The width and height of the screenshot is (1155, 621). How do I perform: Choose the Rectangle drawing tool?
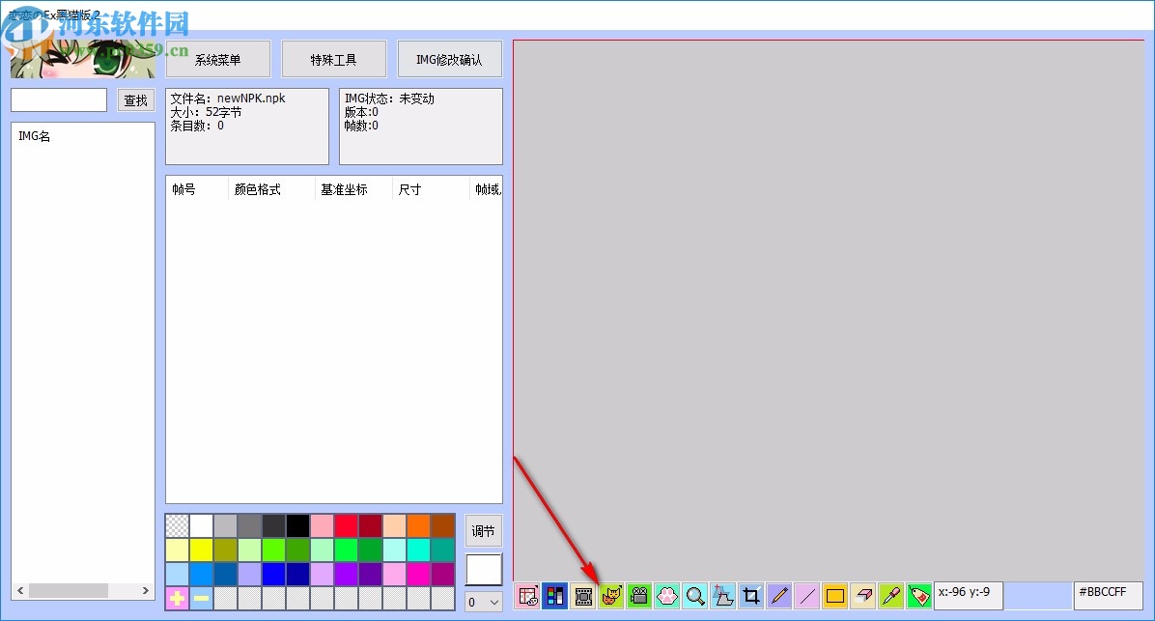tap(834, 596)
